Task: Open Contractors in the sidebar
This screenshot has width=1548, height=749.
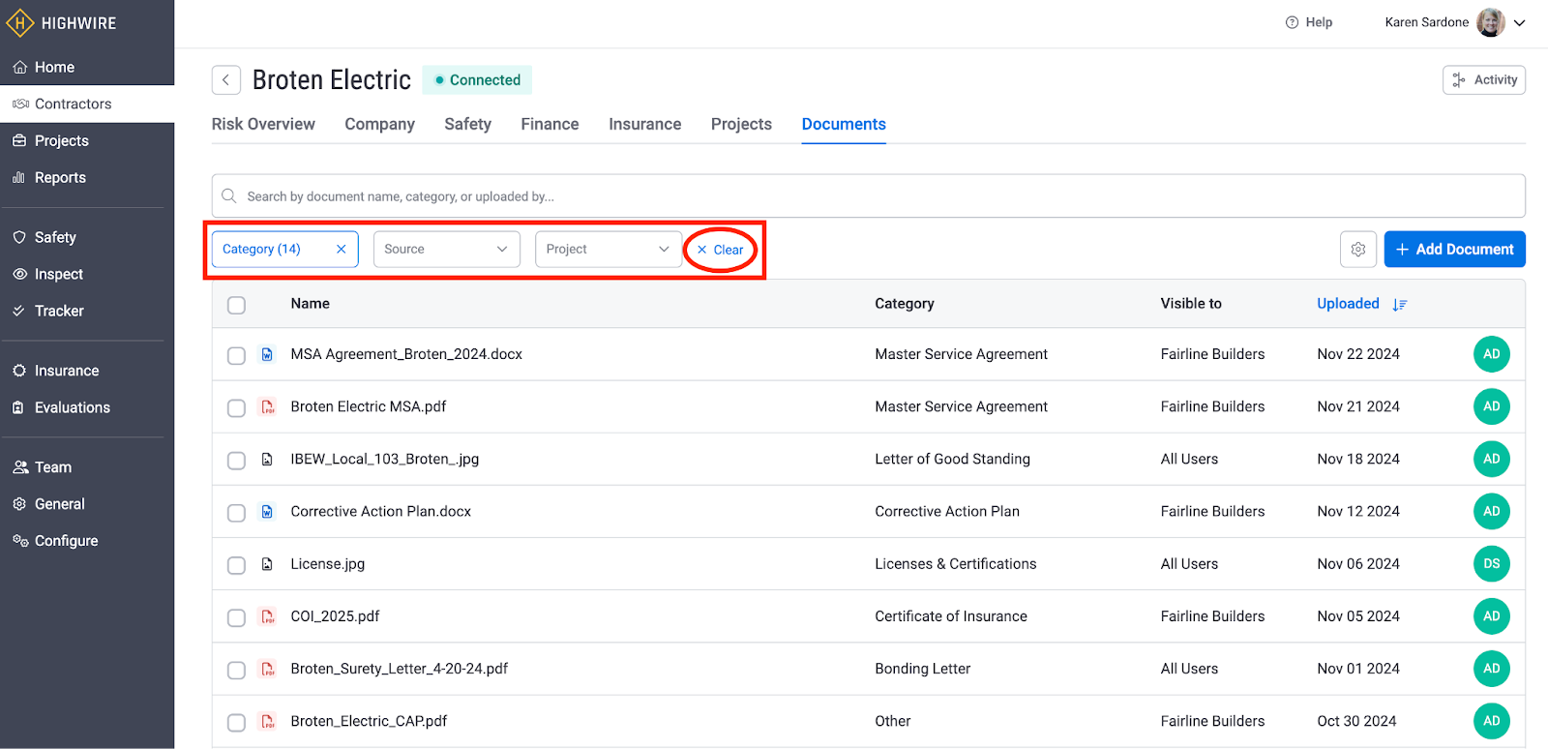Action: click(87, 104)
